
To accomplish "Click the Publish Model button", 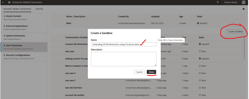I will (231, 2).
